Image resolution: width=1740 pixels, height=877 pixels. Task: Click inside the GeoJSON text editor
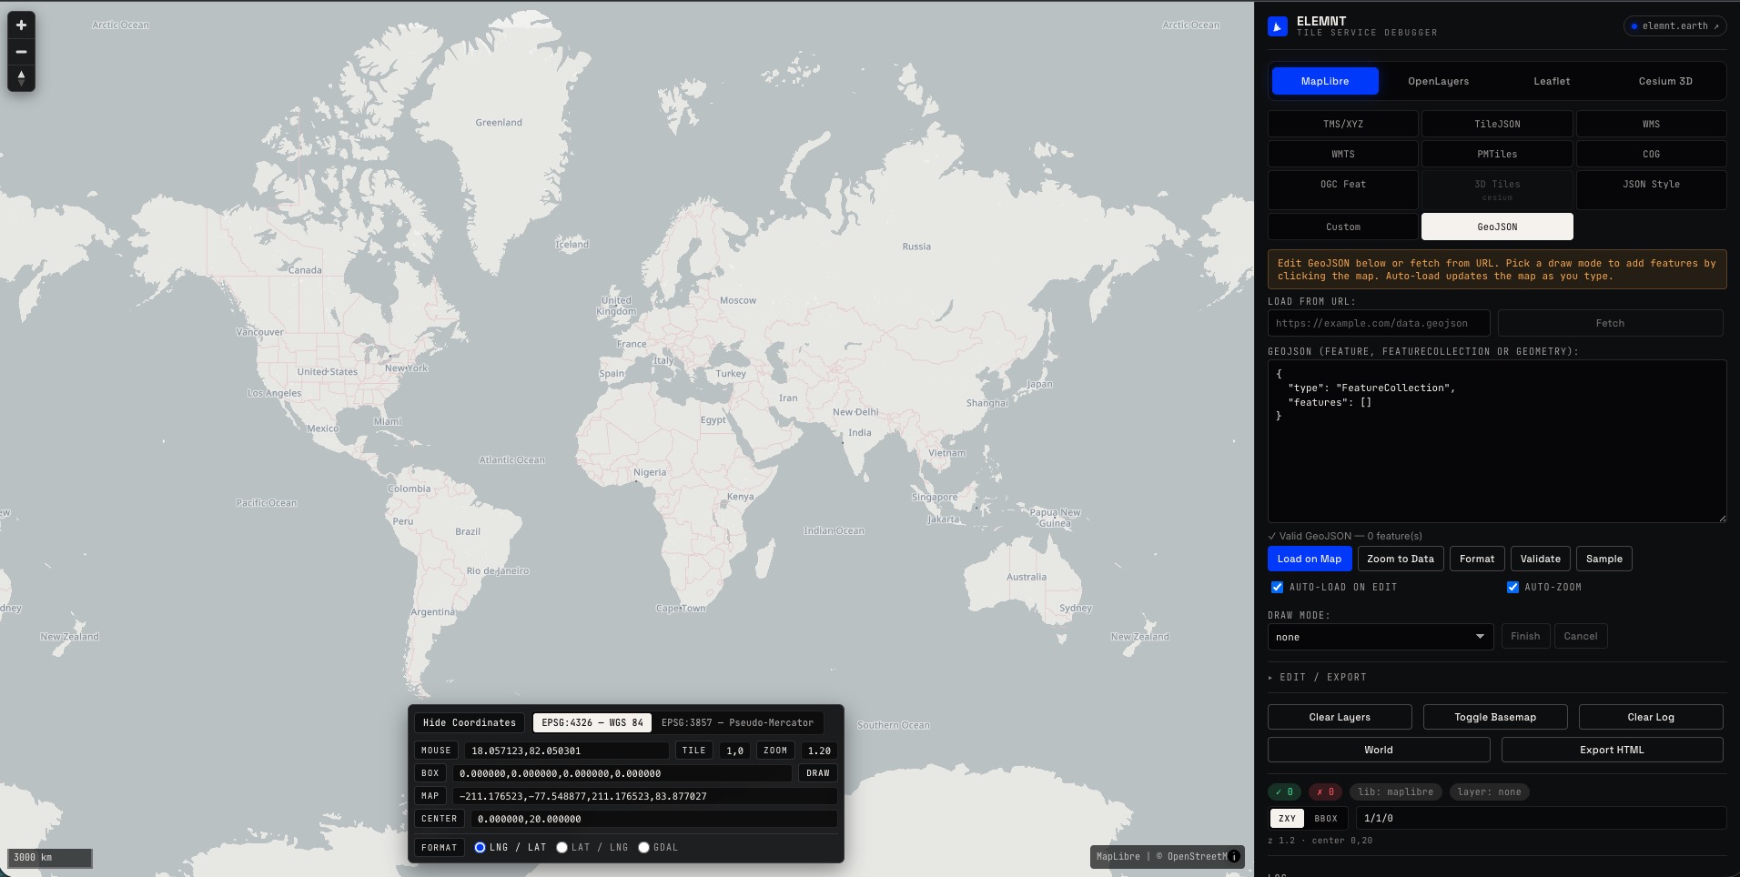point(1497,441)
